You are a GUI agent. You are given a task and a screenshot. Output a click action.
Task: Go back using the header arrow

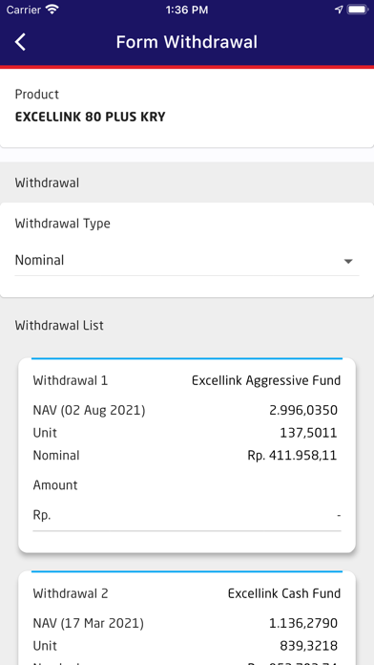(20, 42)
